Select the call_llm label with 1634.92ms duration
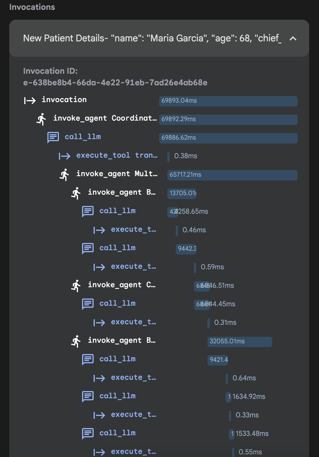319x457 pixels. [117, 396]
